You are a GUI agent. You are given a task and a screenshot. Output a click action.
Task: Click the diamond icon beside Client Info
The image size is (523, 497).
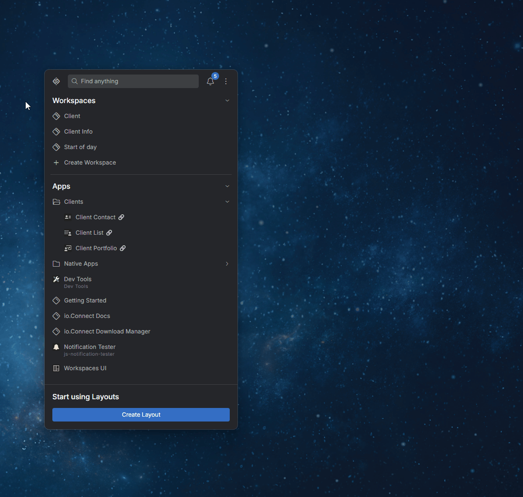point(56,132)
